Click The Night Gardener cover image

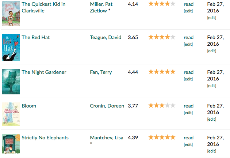[x=11, y=81]
